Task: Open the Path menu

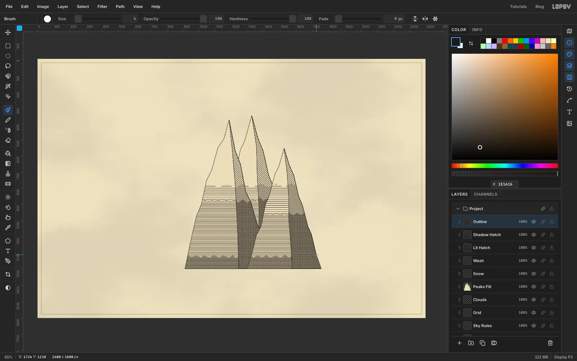Action: [x=120, y=6]
